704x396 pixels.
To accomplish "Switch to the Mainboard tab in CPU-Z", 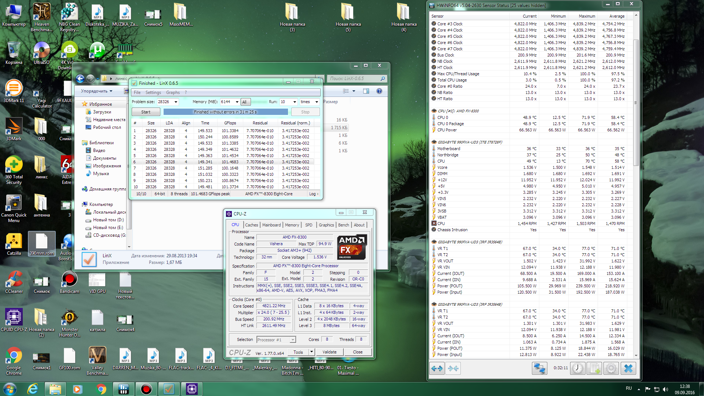I will (x=271, y=225).
